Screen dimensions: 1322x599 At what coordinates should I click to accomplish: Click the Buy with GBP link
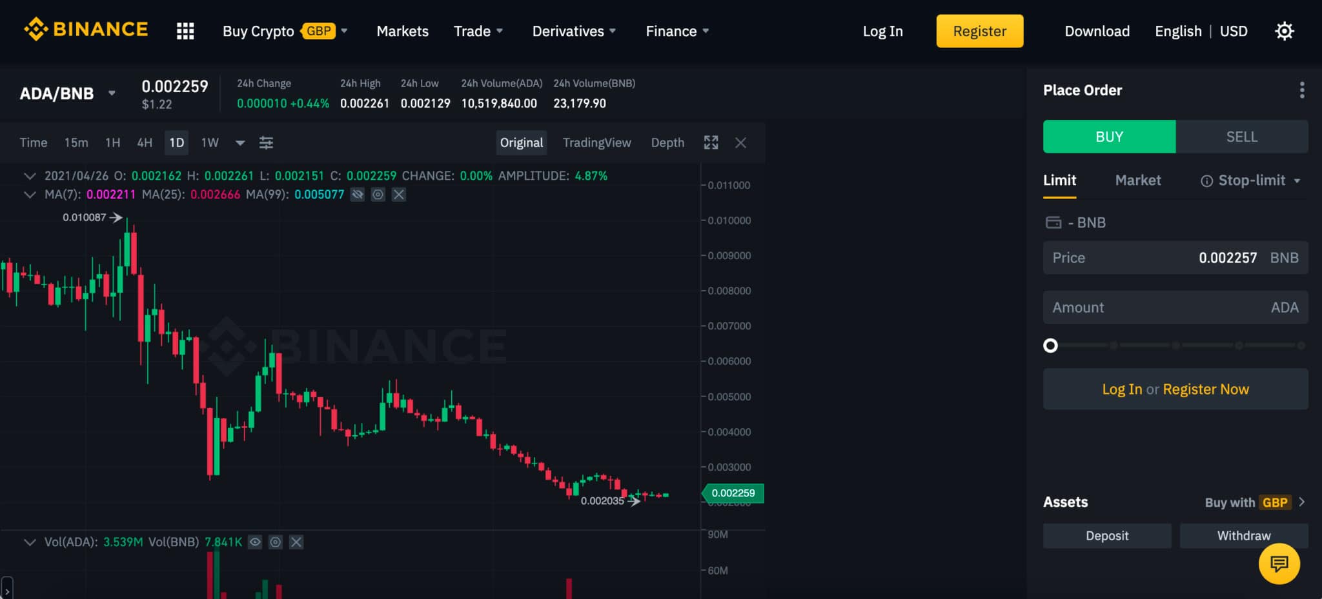[1248, 502]
